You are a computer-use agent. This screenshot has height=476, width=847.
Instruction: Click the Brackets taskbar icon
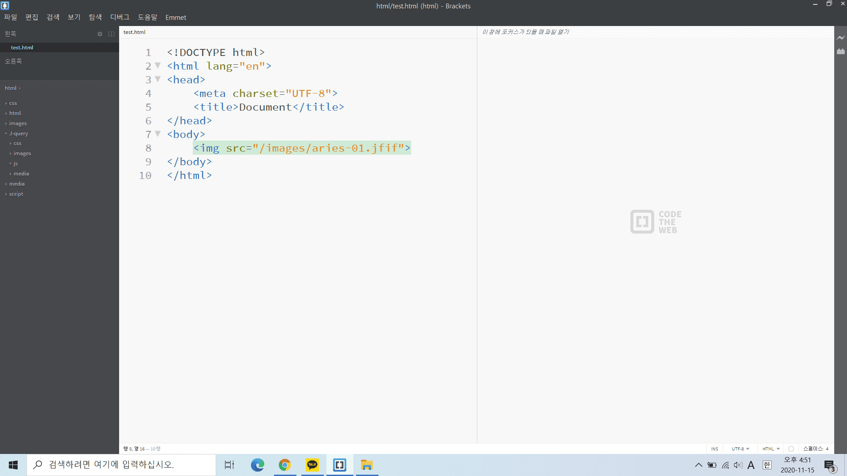pyautogui.click(x=340, y=465)
